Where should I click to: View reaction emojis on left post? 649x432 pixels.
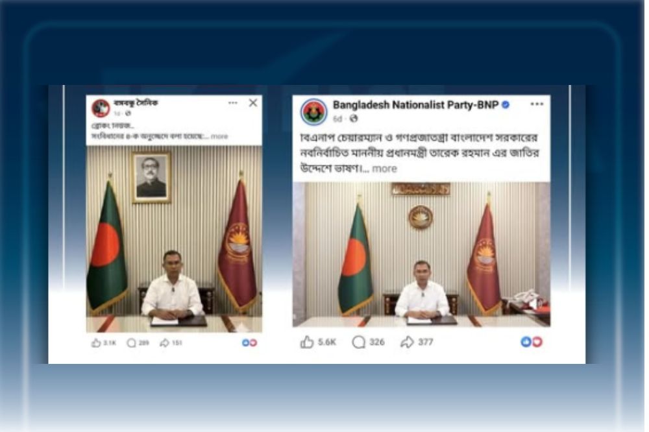[250, 342]
